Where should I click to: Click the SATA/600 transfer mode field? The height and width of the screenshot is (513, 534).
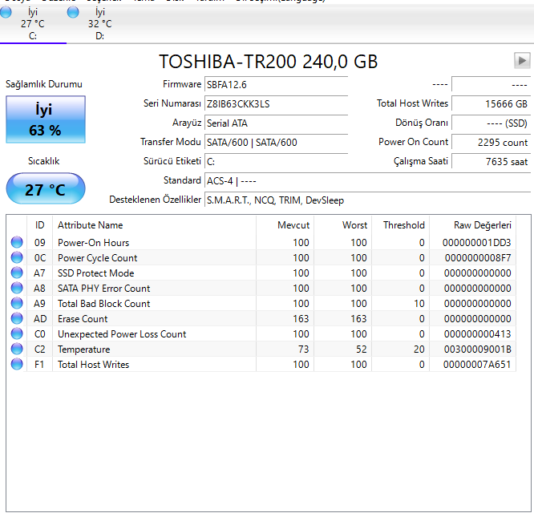click(x=276, y=143)
